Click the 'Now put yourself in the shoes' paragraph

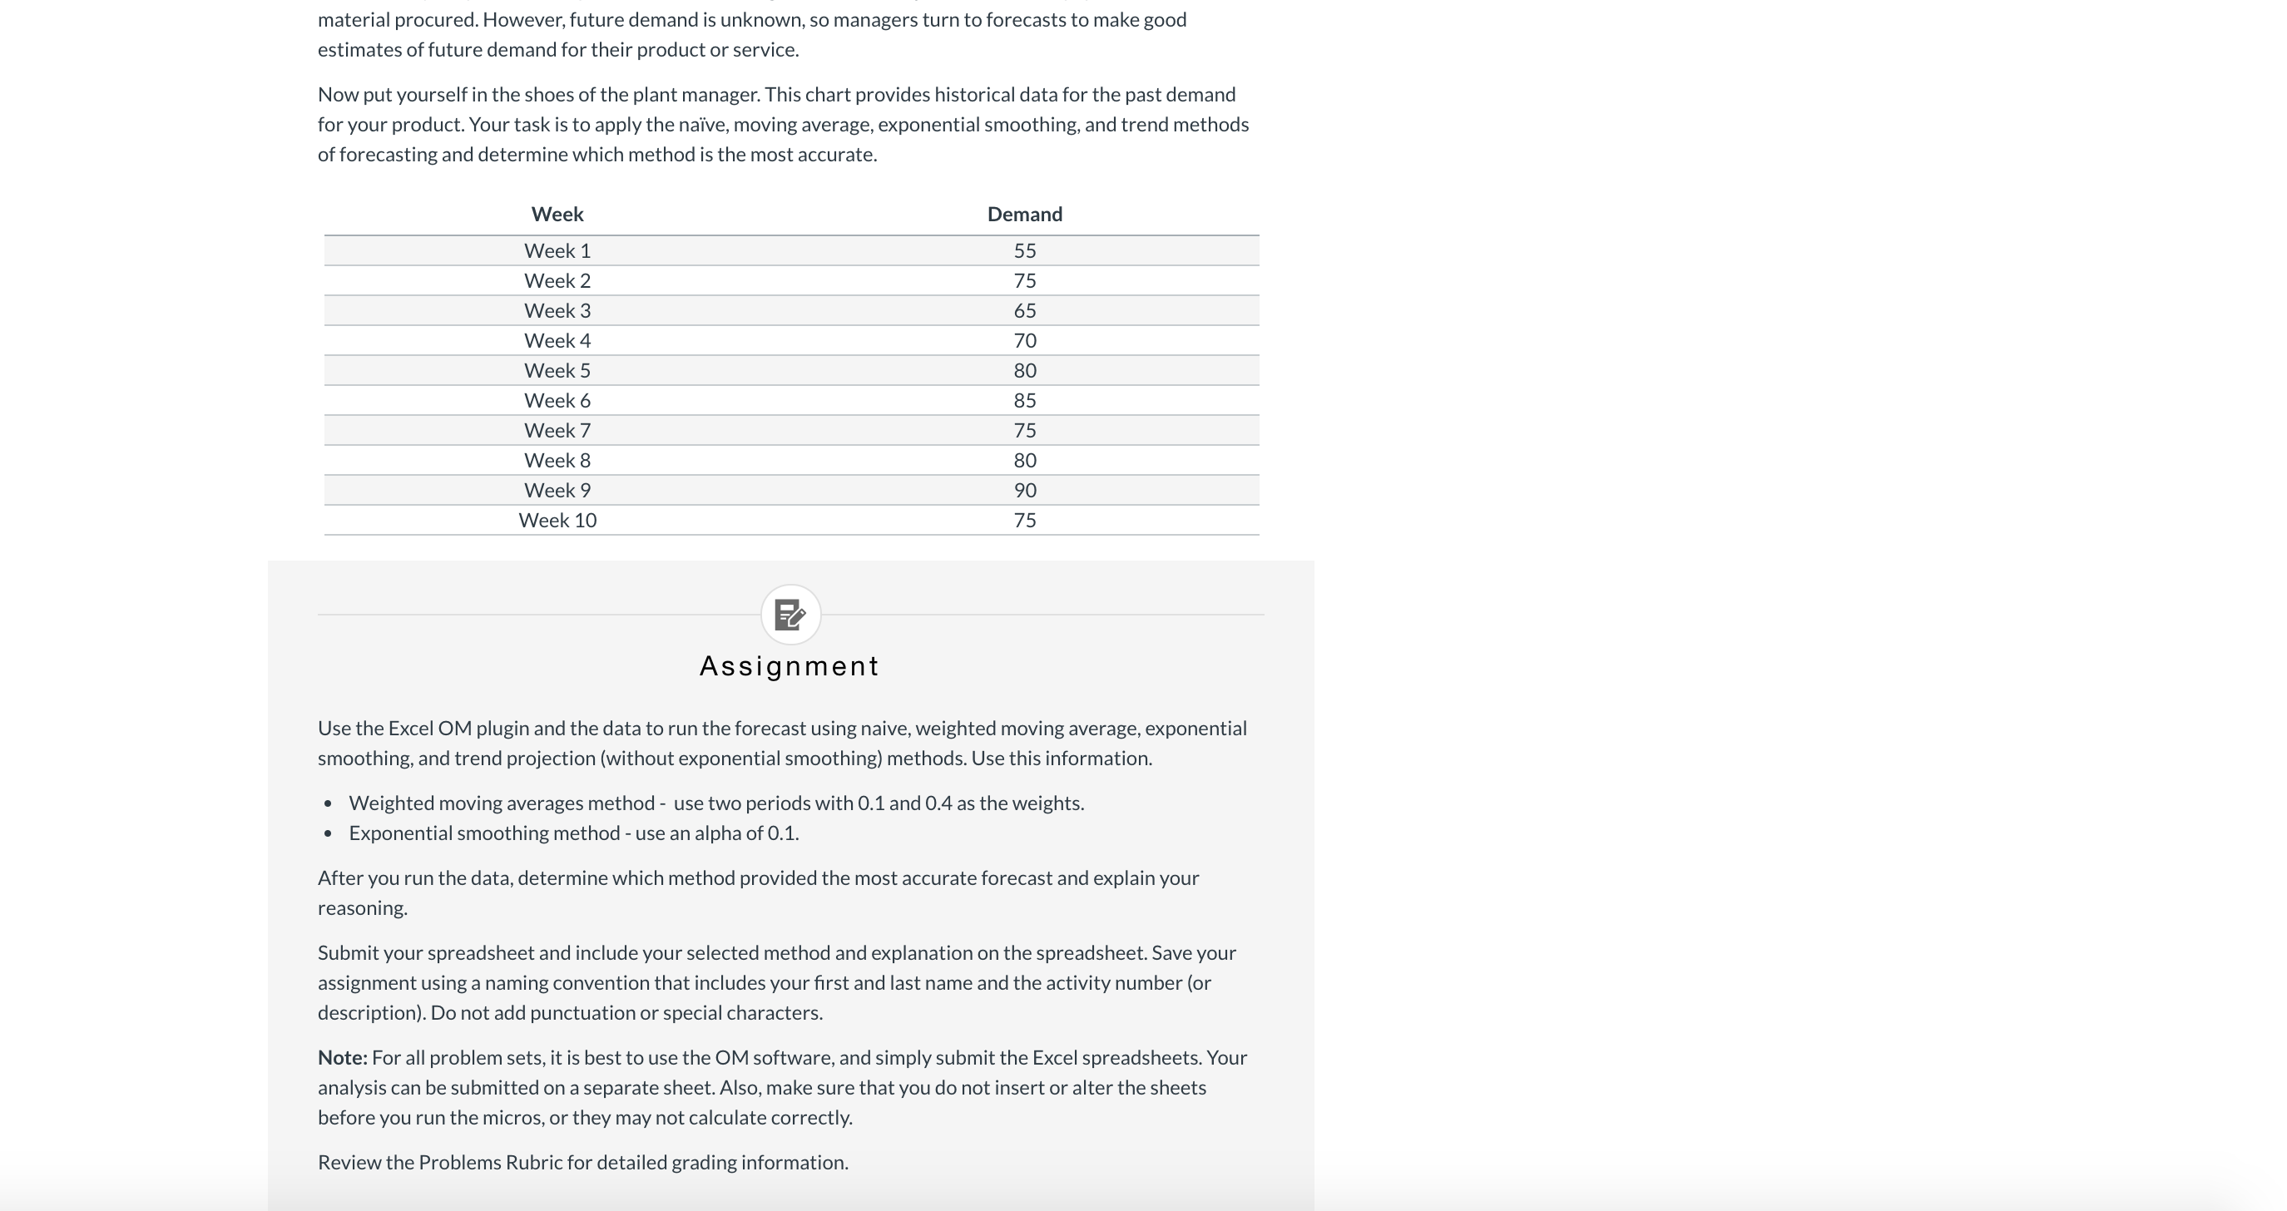[783, 124]
